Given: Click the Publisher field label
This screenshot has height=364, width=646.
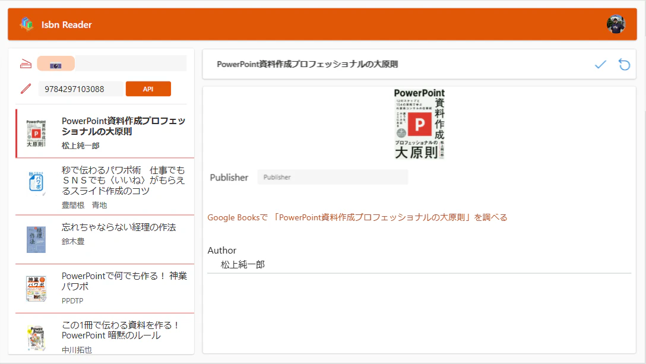Looking at the screenshot, I should (229, 178).
